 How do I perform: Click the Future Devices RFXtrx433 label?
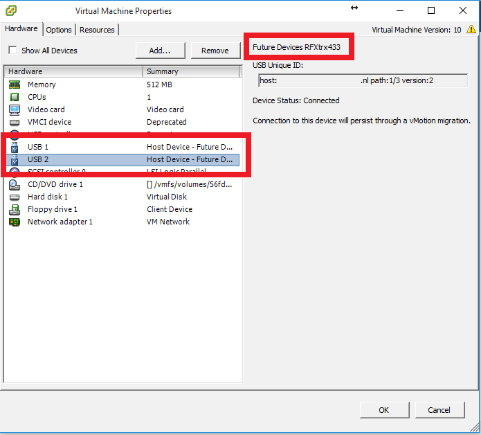(x=296, y=47)
